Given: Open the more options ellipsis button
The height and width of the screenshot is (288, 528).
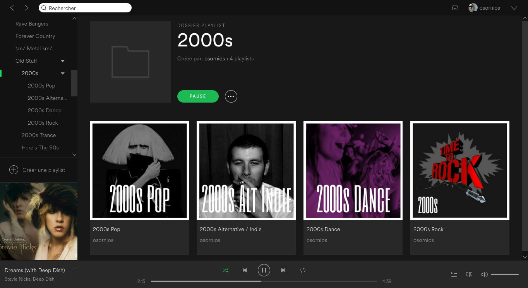Looking at the screenshot, I should pyautogui.click(x=231, y=96).
